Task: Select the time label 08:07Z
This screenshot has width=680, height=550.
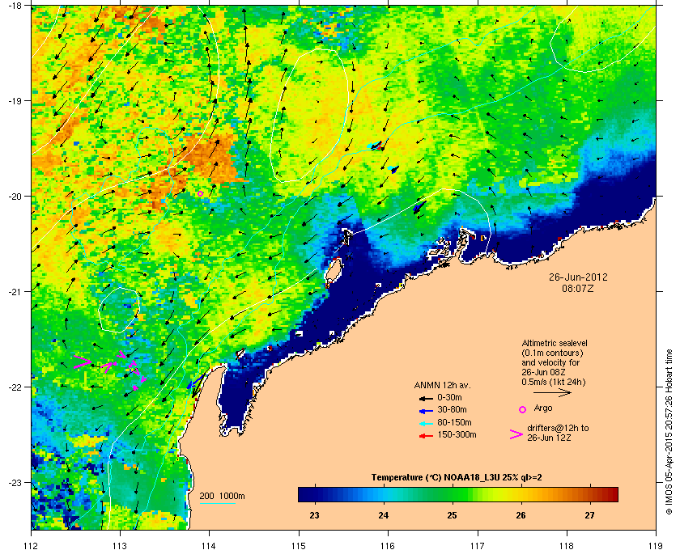Action: tap(578, 288)
